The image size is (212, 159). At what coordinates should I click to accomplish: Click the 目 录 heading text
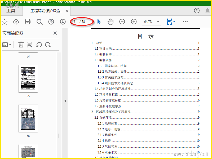pos(145,36)
